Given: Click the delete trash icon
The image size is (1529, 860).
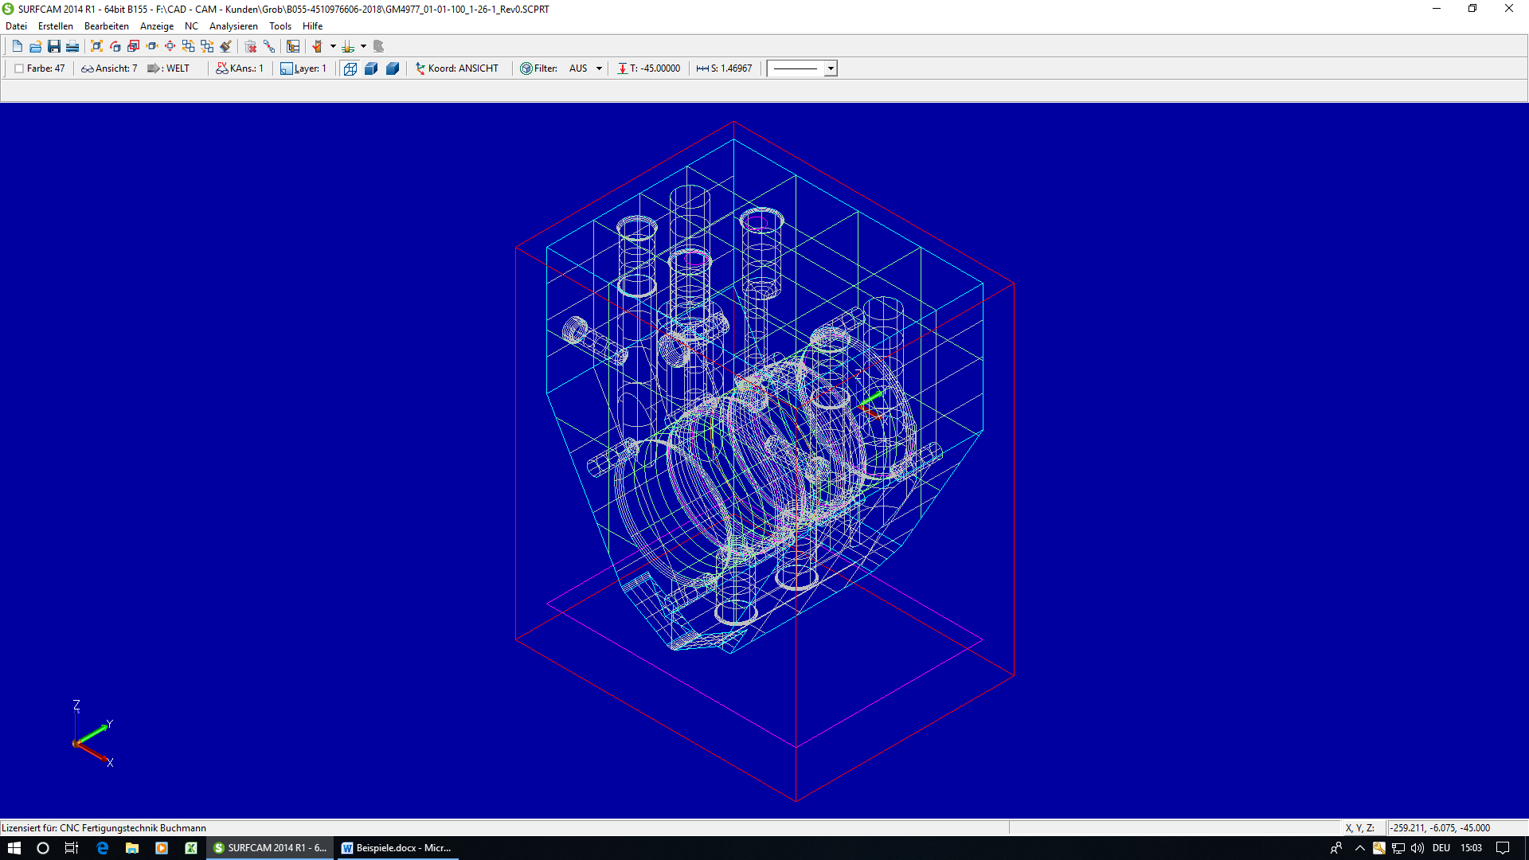Looking at the screenshot, I should tap(251, 46).
